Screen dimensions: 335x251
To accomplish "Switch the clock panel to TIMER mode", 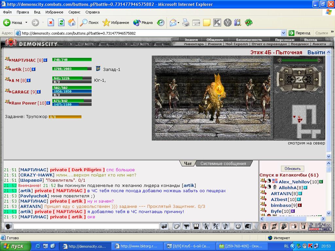I will click(x=326, y=229).
